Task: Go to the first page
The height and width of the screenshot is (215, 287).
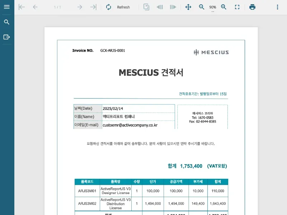Action: coord(22,7)
